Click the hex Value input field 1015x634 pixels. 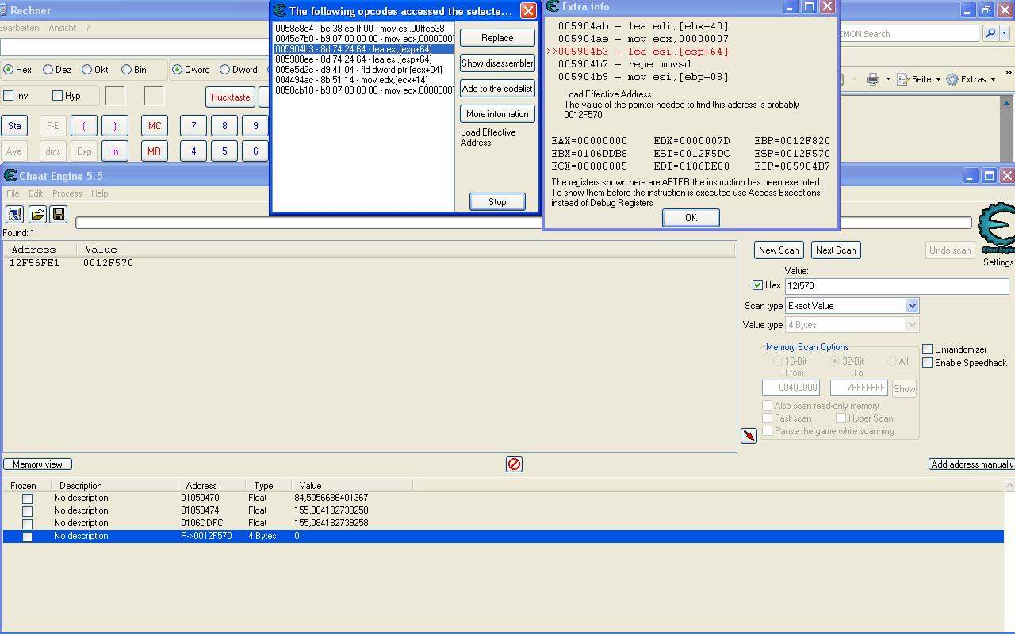coord(896,286)
